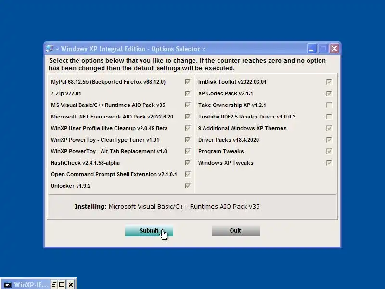Click 'Microsoft .NET Framework AIO Pack v2022.6.20' label
The width and height of the screenshot is (385, 289).
coord(112,117)
